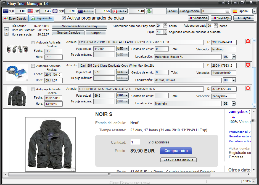Click the EUR exchange rate field
Screen dimensions: 259x185
(20, 11)
